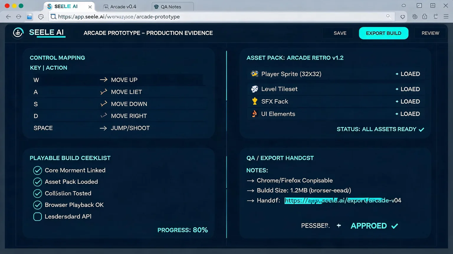The image size is (453, 254).
Task: Click the Player Sprite (32X32) row text
Action: (x=291, y=74)
